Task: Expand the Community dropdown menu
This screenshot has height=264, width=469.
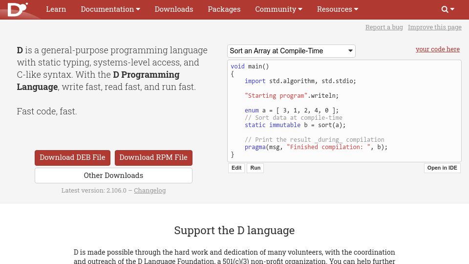Action: (278, 9)
